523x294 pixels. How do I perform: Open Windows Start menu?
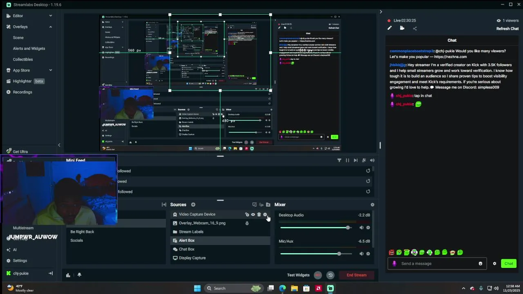point(197,288)
